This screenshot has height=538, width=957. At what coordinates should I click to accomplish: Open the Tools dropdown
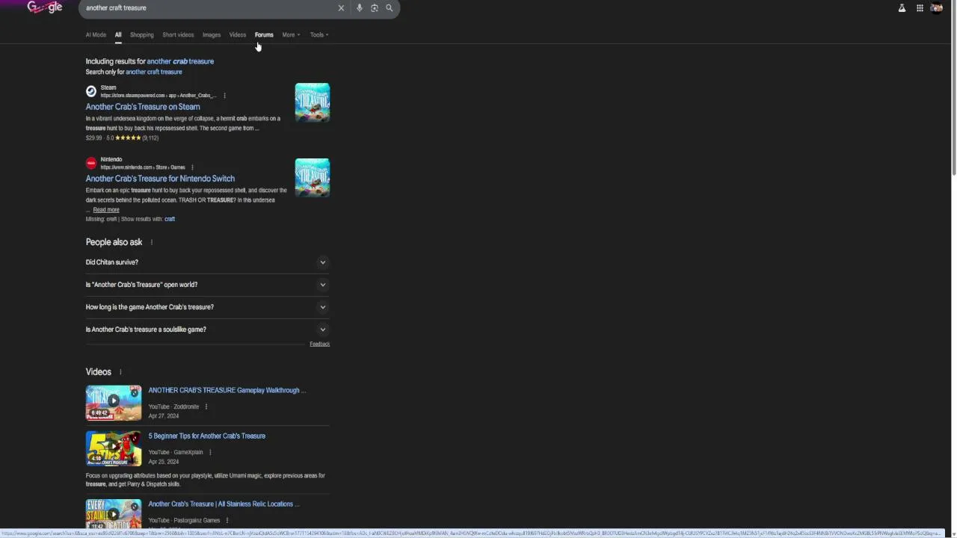pos(319,35)
